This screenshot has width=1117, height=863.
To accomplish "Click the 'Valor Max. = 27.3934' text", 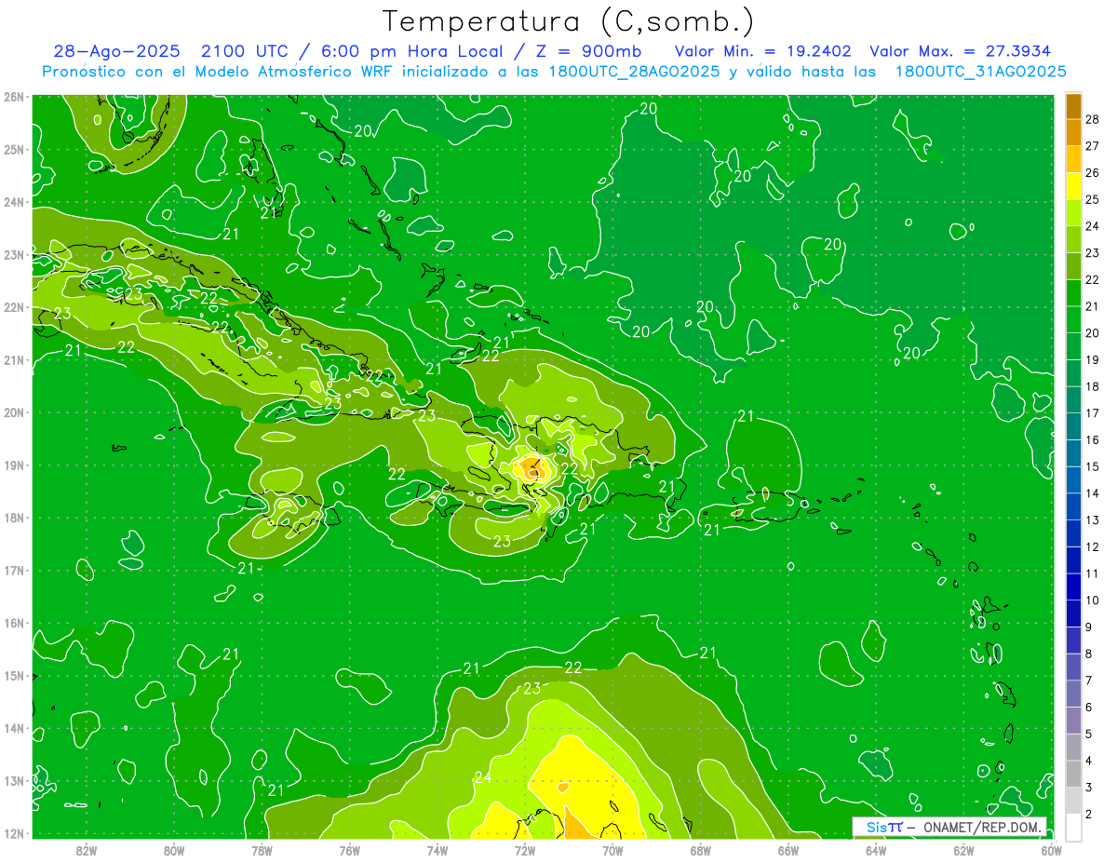I will [x=961, y=51].
